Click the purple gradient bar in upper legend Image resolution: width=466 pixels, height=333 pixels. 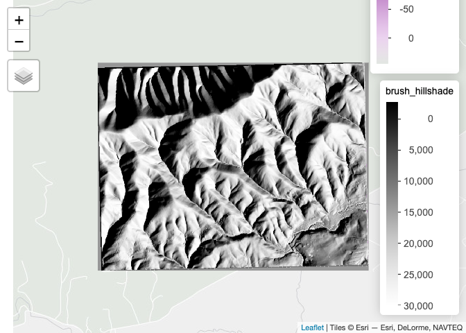(382, 31)
